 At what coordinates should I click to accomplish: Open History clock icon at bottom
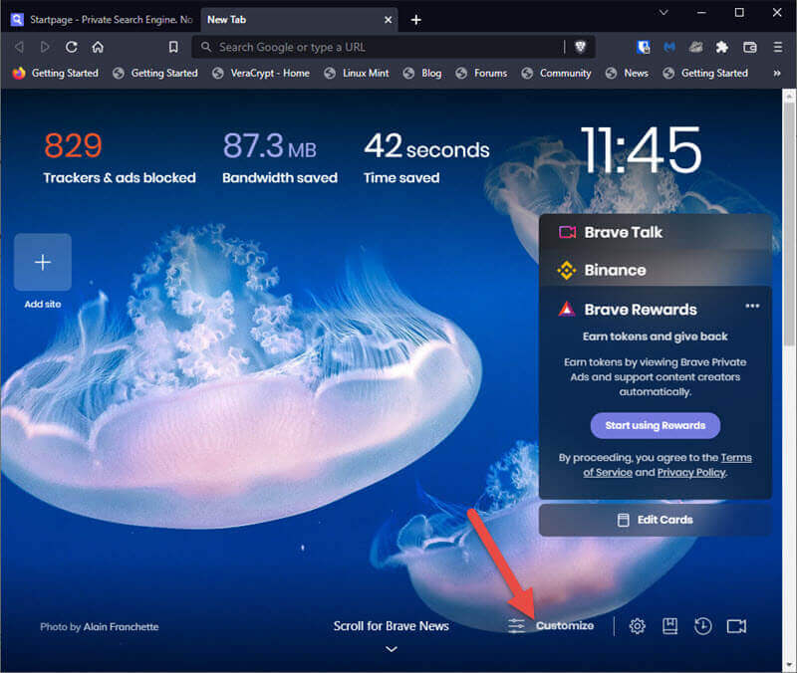[x=703, y=626]
